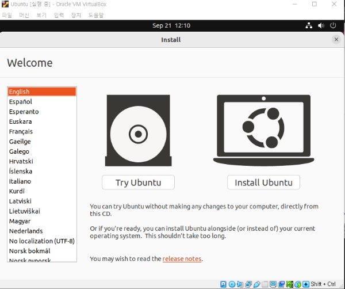Click the USB devices icon in status bar
The height and width of the screenshot is (289, 345).
tap(257, 284)
